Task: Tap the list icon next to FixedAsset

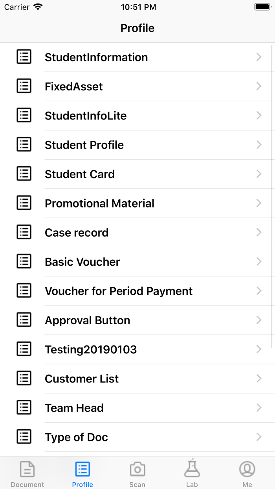Action: click(x=24, y=86)
